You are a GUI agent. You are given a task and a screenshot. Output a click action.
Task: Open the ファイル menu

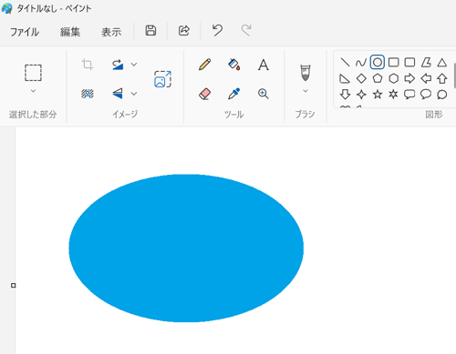(x=25, y=32)
